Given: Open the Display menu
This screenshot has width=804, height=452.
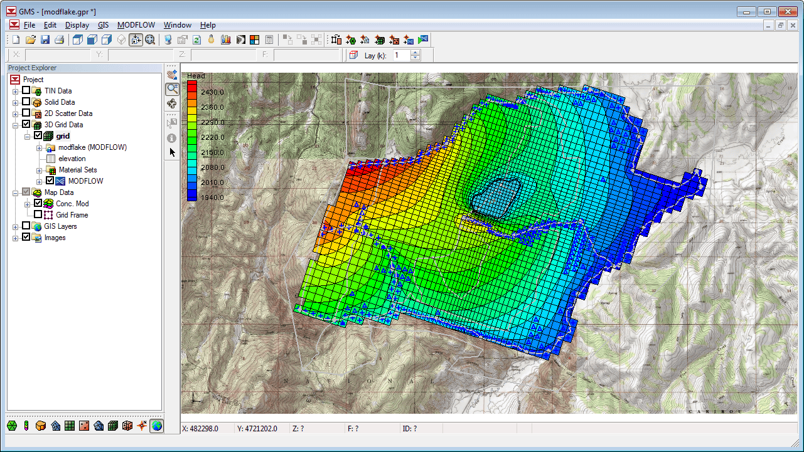Looking at the screenshot, I should pos(77,25).
